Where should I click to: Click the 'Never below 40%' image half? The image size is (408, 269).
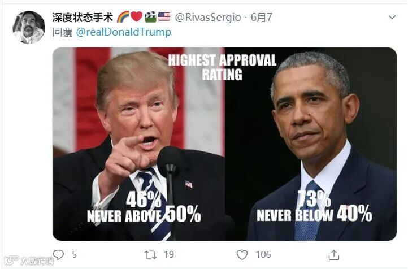coord(311,144)
